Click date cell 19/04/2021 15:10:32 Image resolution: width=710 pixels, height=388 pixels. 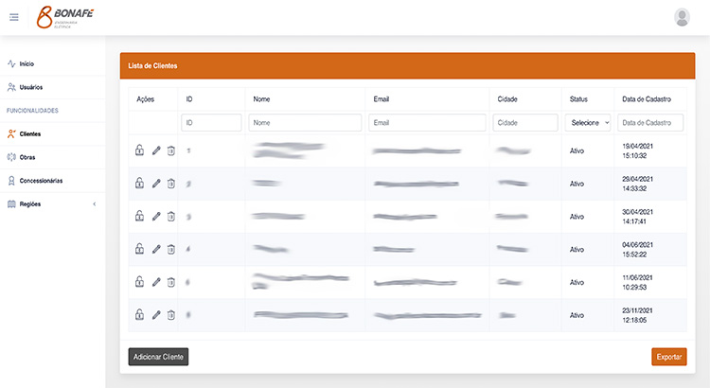pos(637,150)
